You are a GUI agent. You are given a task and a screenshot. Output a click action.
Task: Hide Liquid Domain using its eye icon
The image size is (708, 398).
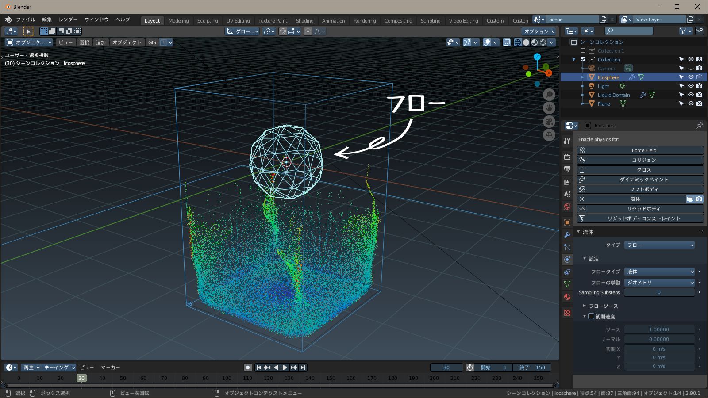point(691,95)
